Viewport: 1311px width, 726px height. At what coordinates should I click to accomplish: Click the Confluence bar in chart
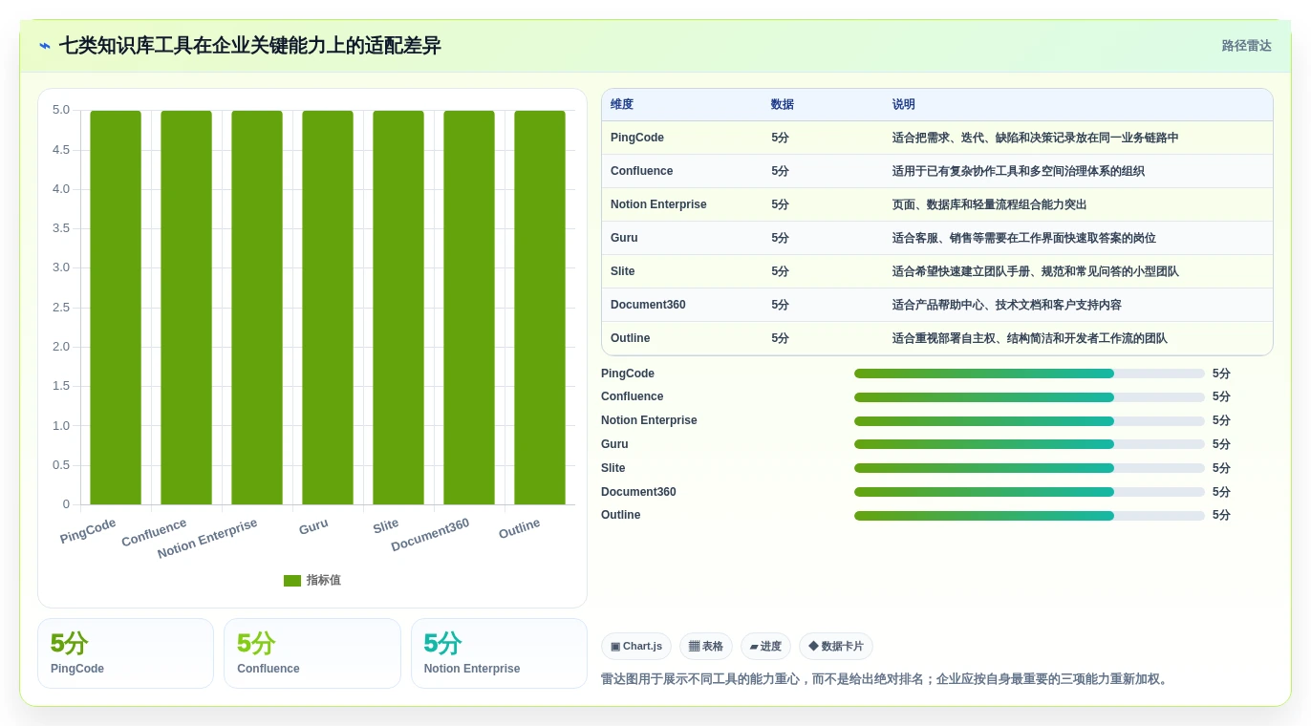(186, 308)
